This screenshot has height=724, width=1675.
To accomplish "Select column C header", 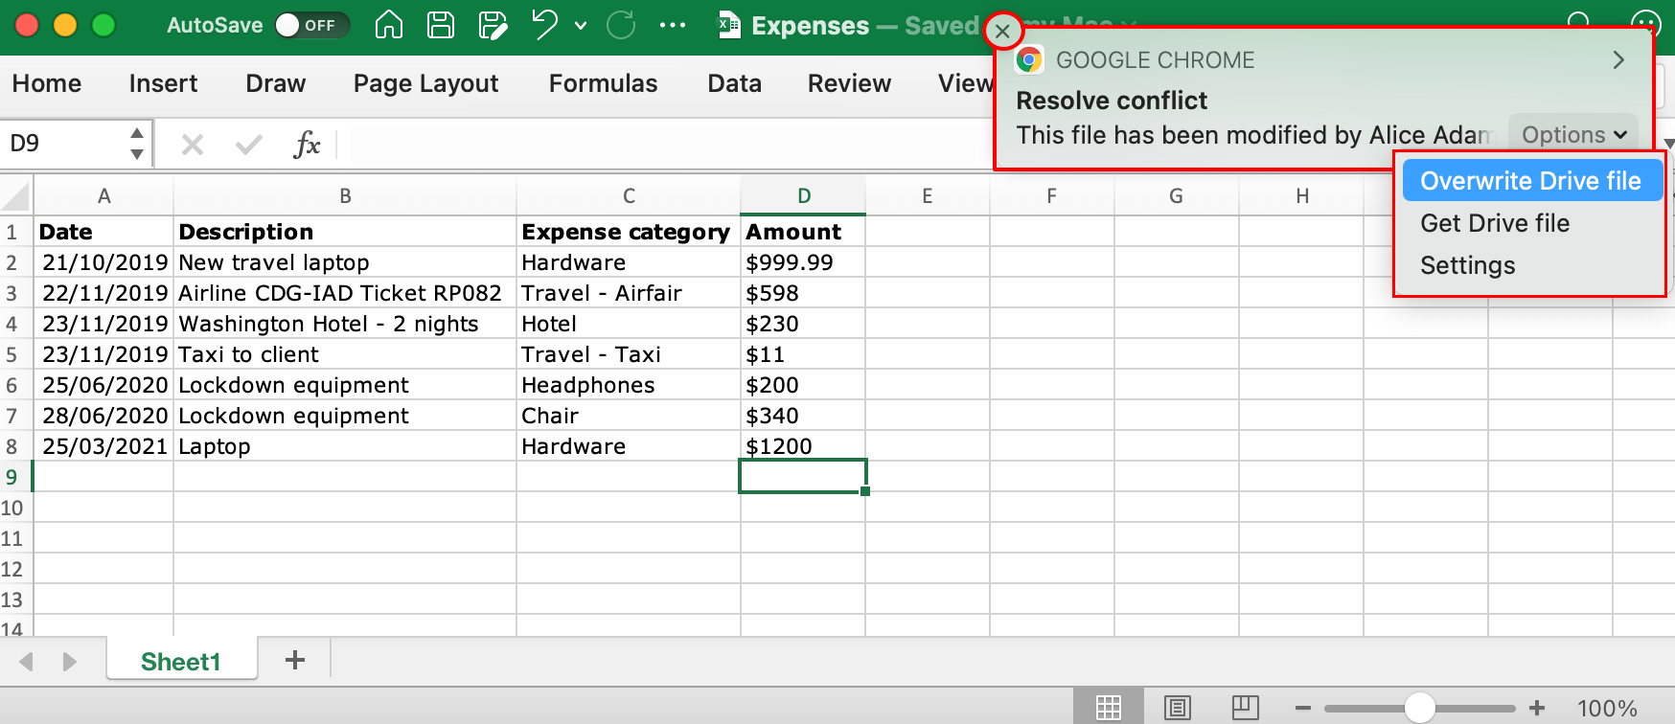I will 629,196.
